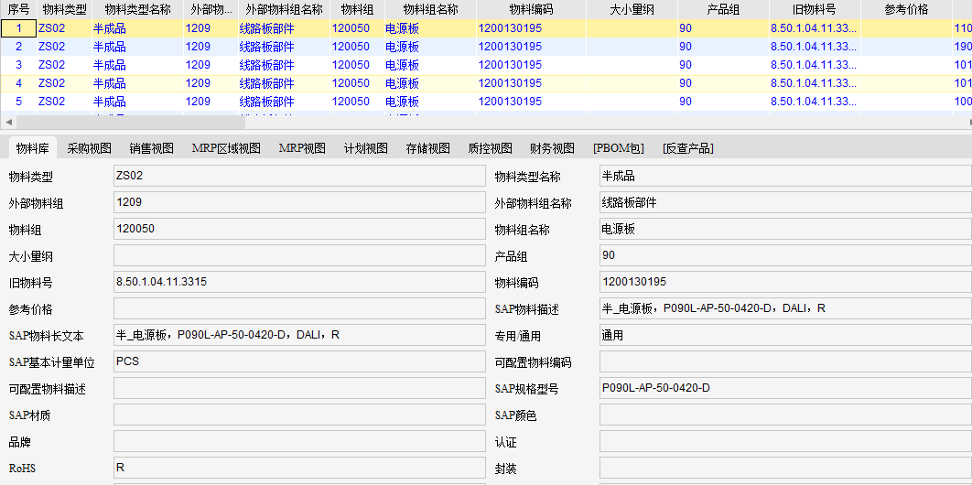Click the left arrow of the horizontal scrollbar

point(8,122)
